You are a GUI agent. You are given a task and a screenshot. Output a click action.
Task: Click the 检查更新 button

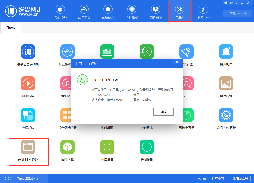[218, 179]
